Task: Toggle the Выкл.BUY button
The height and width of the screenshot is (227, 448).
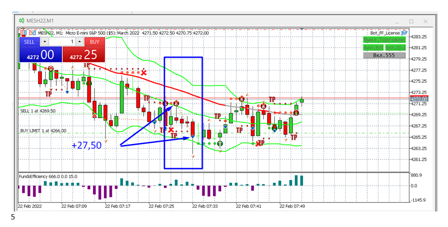Action: (x=373, y=47)
